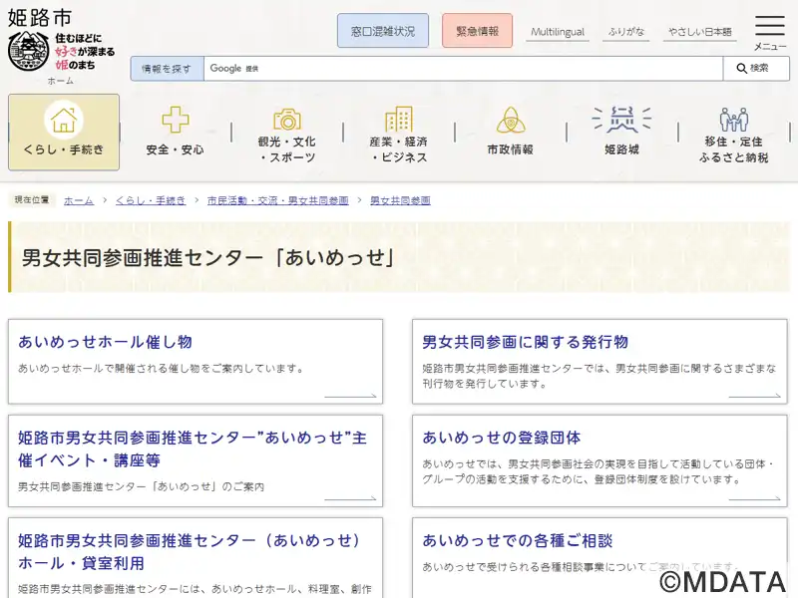Switch language via Multilingual link
The image size is (798, 598).
pyautogui.click(x=558, y=32)
